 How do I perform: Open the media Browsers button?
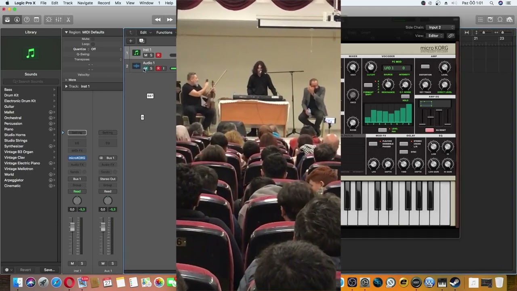coord(509,19)
